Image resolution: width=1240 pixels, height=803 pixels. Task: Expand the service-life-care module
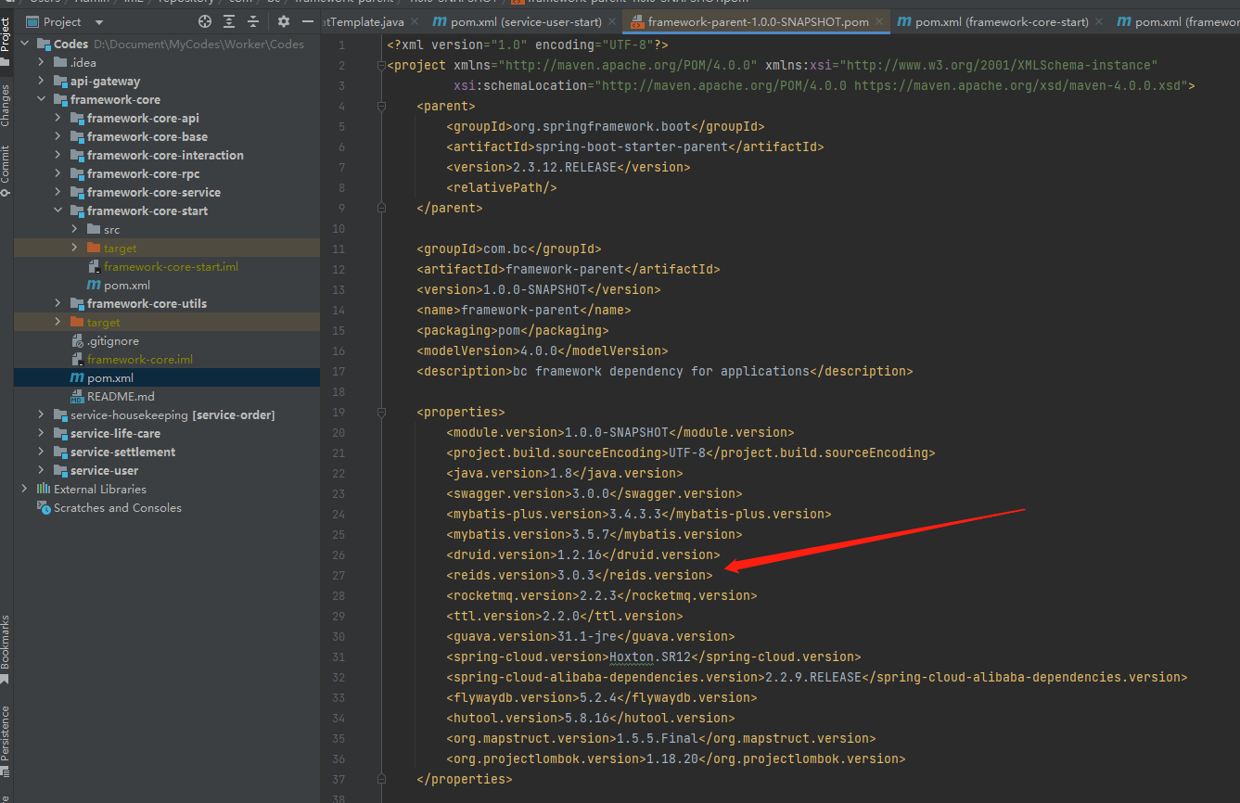(42, 433)
